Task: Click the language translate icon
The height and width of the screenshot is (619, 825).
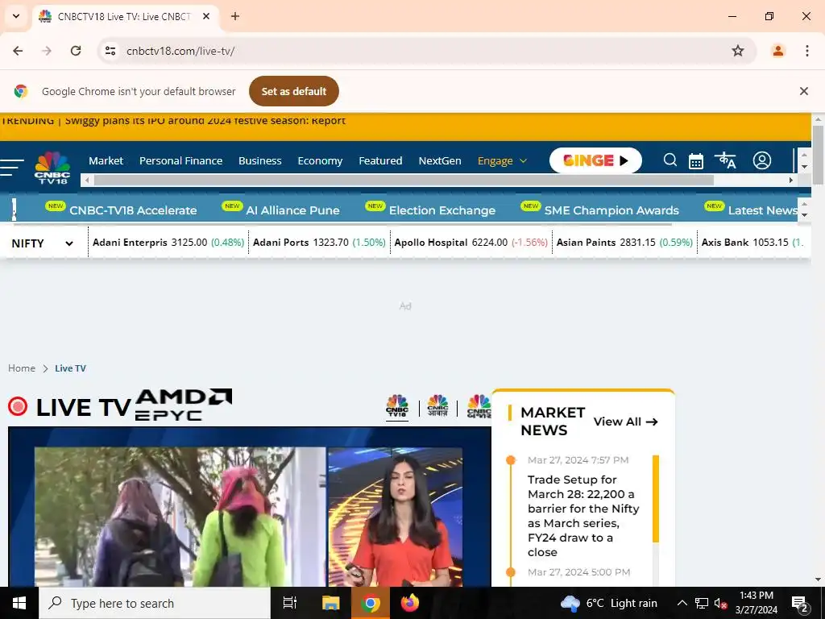Action: 725,160
